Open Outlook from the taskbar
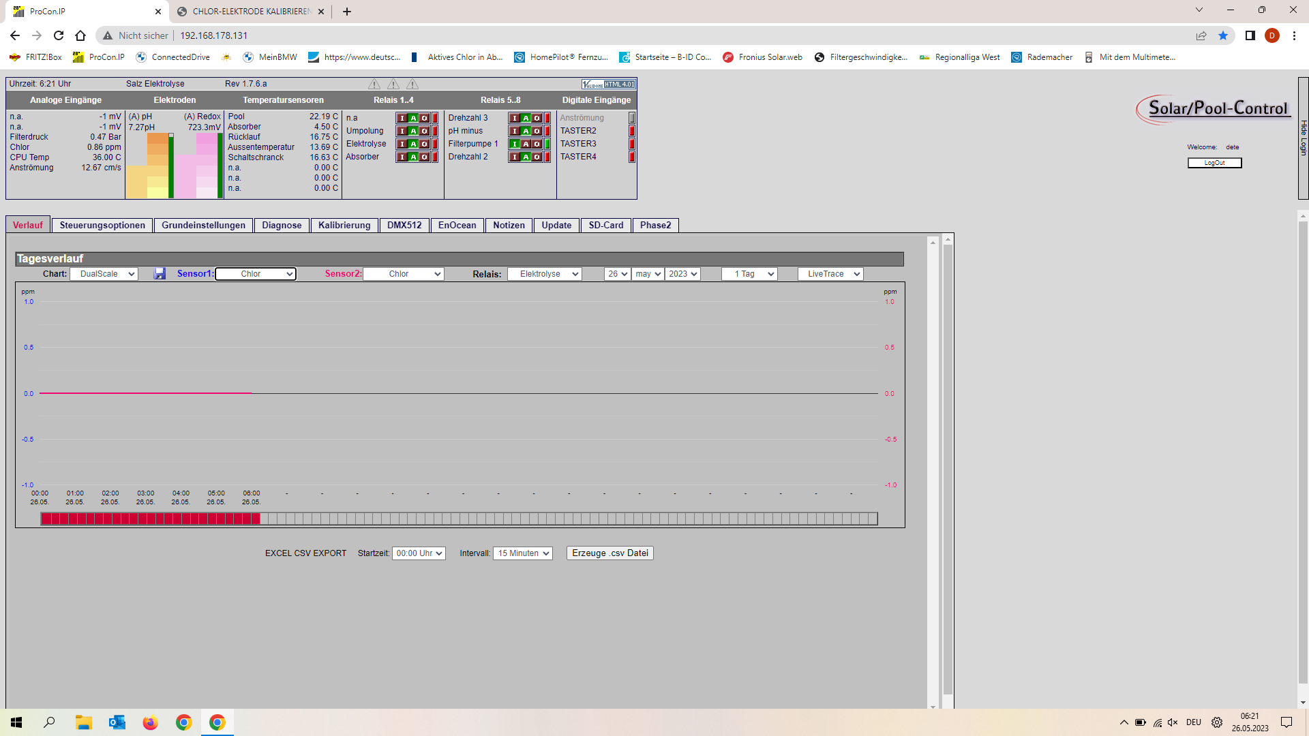 [117, 722]
